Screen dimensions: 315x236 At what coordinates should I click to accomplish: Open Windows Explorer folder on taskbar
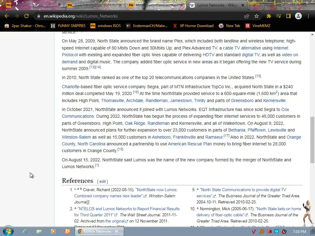(x=39, y=232)
